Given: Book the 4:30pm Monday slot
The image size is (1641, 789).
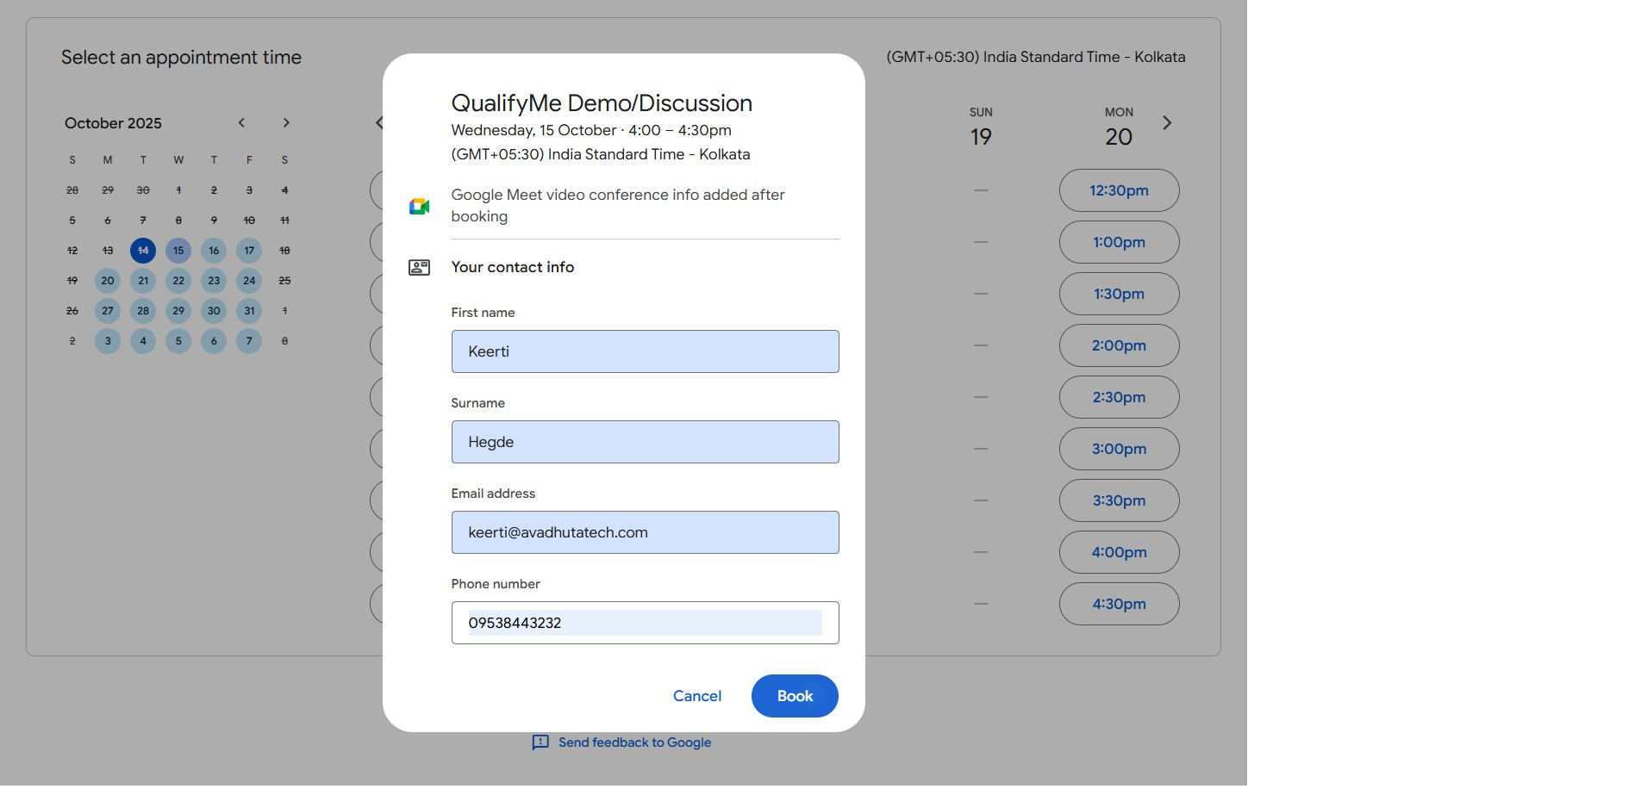Looking at the screenshot, I should pos(1119,604).
